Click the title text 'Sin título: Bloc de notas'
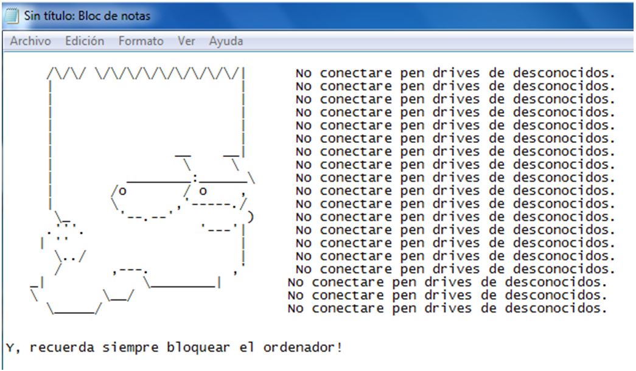The width and height of the screenshot is (636, 371). [x=87, y=16]
